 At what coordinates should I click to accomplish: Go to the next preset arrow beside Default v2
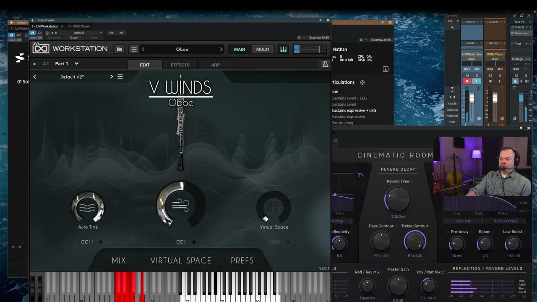112,77
